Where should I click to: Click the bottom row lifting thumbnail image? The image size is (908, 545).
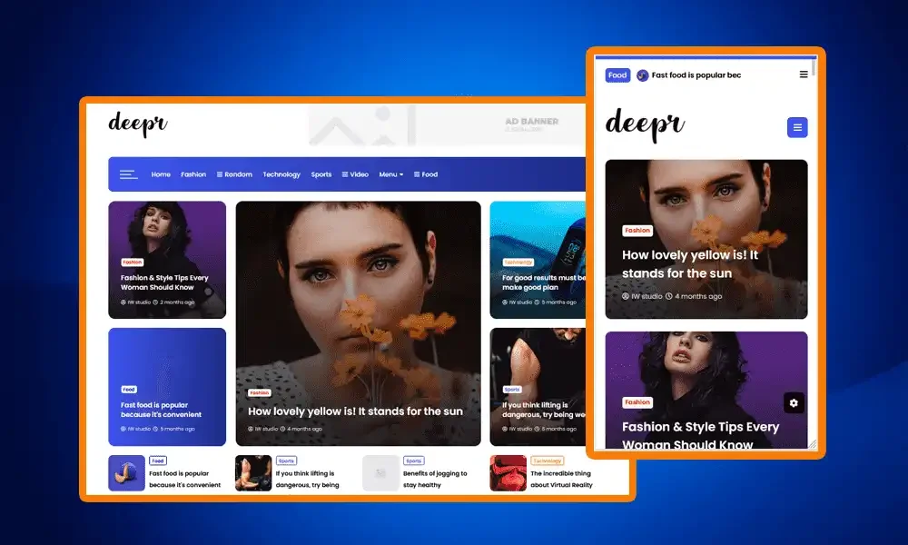[253, 473]
